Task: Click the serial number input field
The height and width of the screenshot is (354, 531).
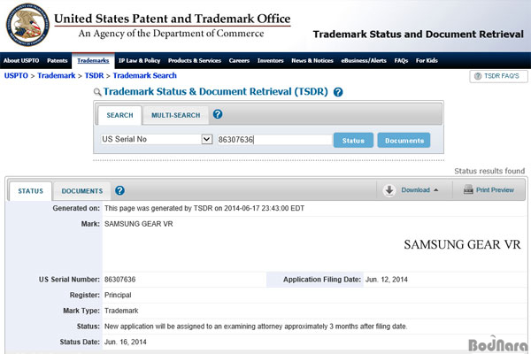Action: tap(274, 140)
